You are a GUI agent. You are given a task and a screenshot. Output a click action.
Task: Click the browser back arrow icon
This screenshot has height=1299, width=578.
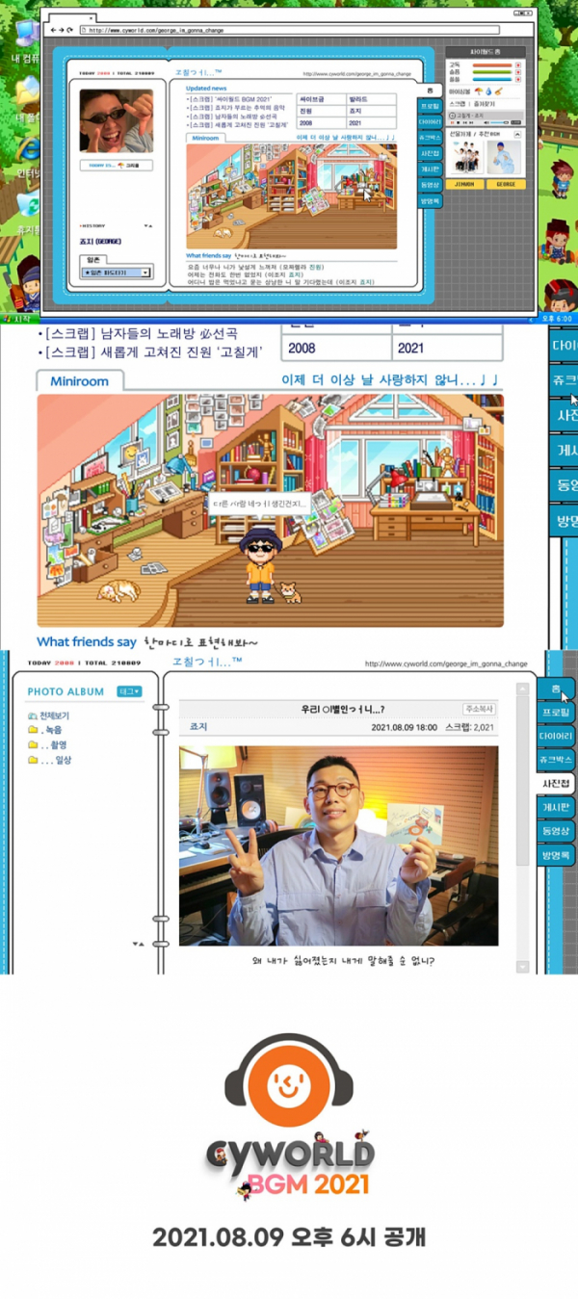click(x=54, y=30)
